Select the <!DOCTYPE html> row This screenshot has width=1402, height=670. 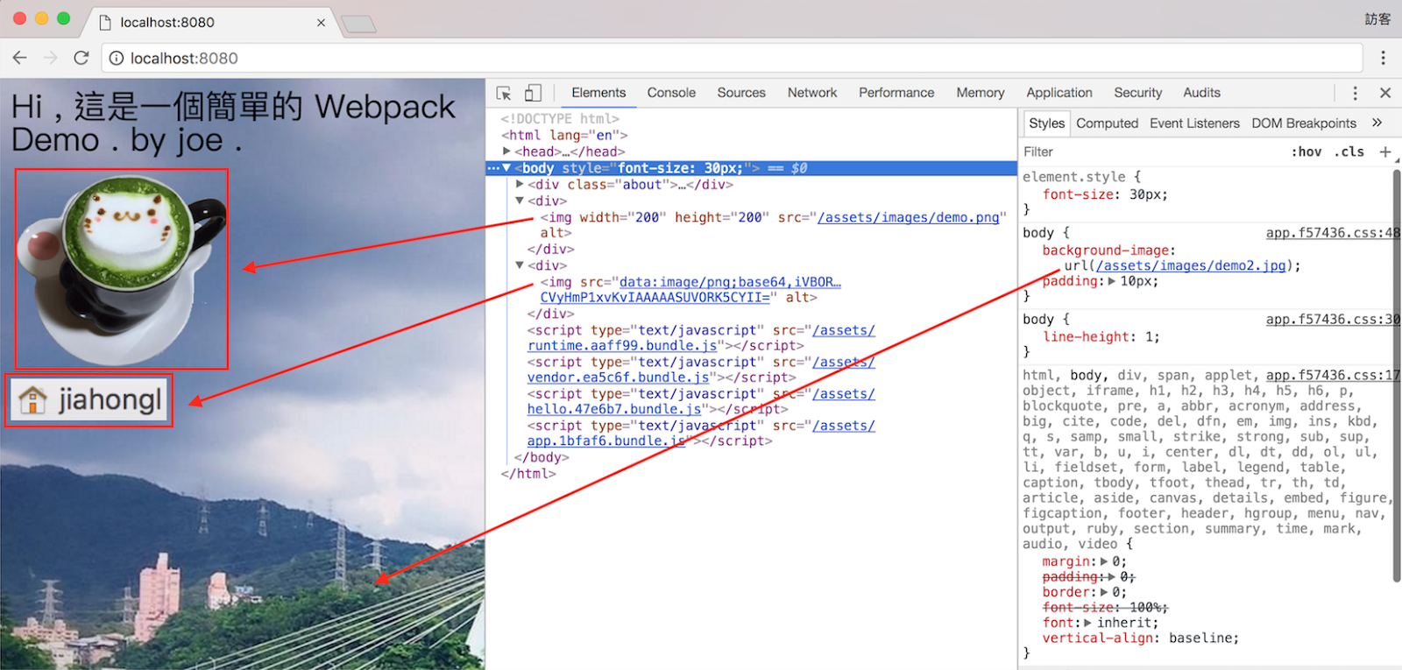(560, 119)
